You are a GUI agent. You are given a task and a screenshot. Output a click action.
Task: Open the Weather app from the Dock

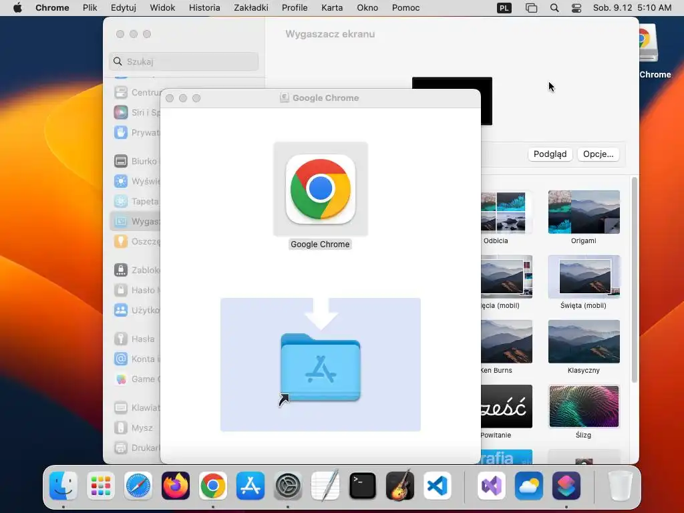529,486
